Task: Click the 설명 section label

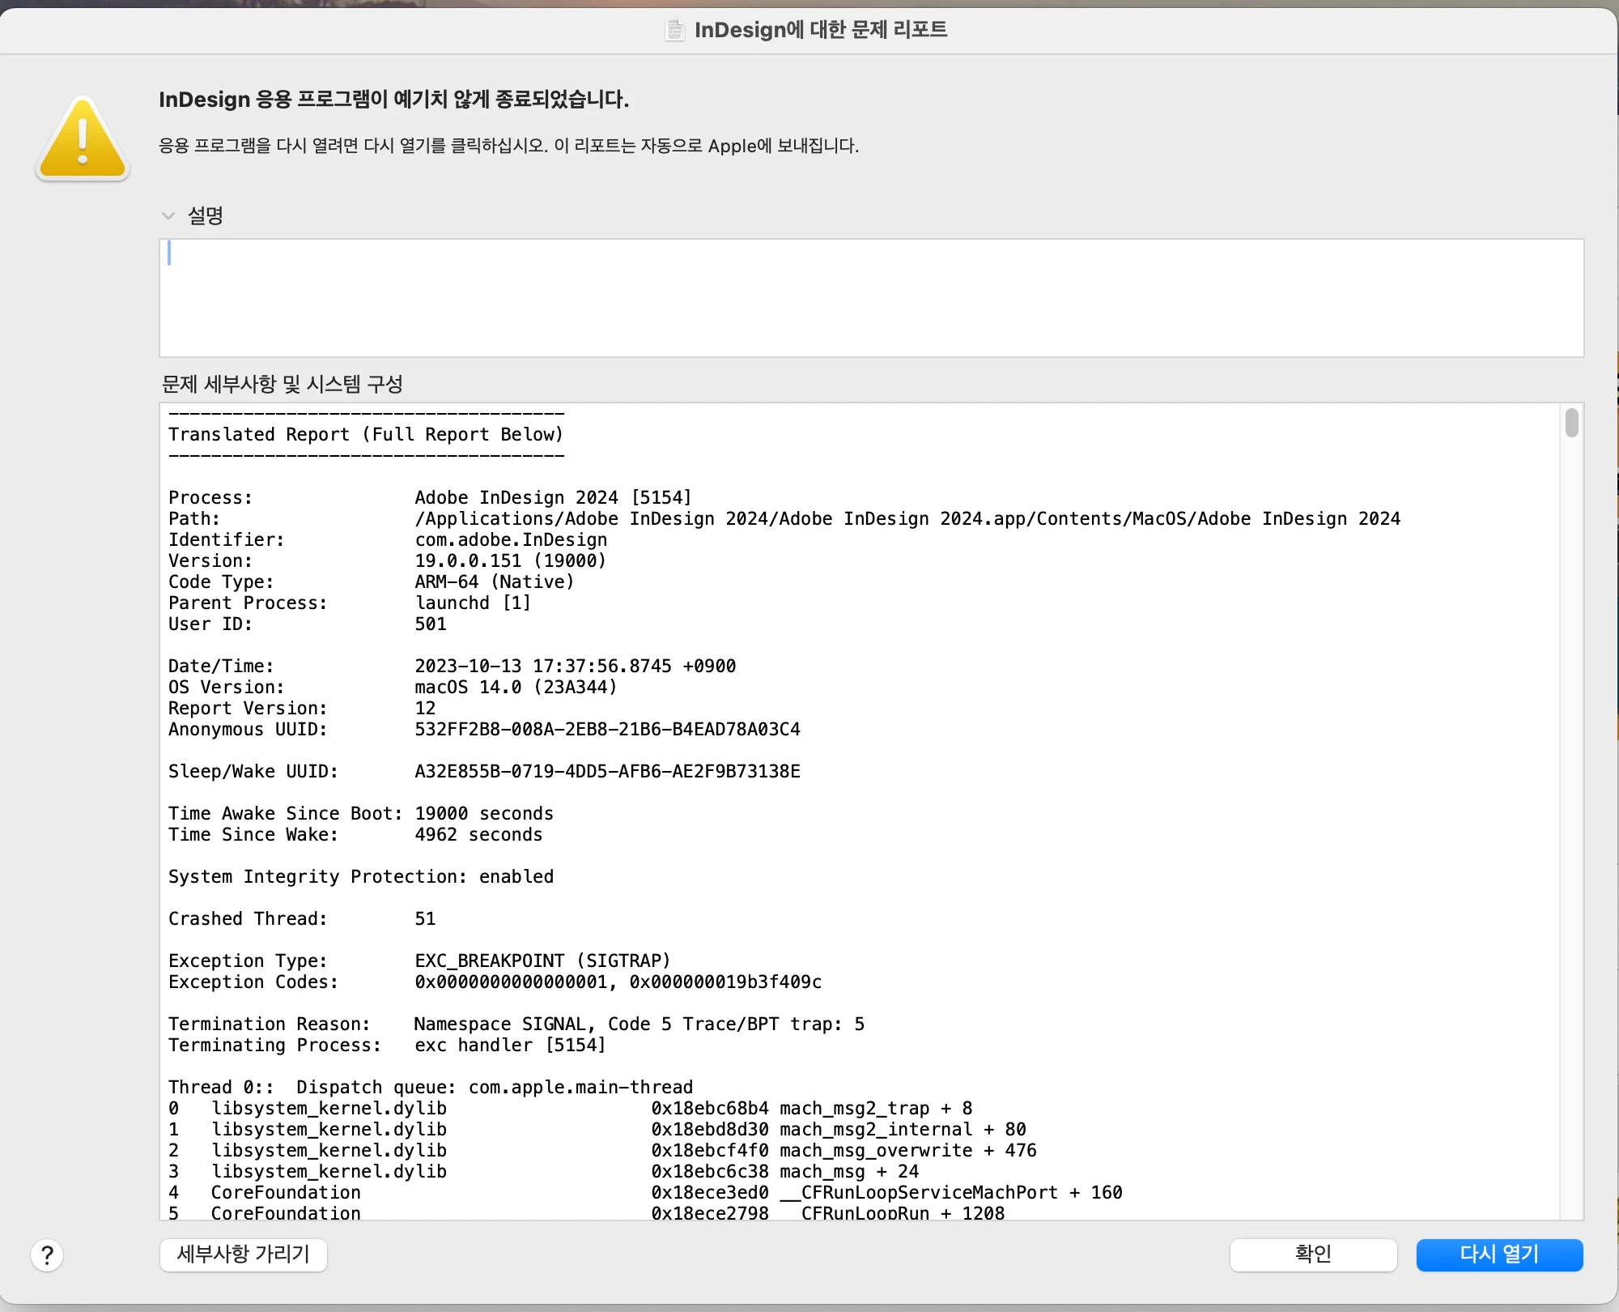Action: [x=206, y=215]
